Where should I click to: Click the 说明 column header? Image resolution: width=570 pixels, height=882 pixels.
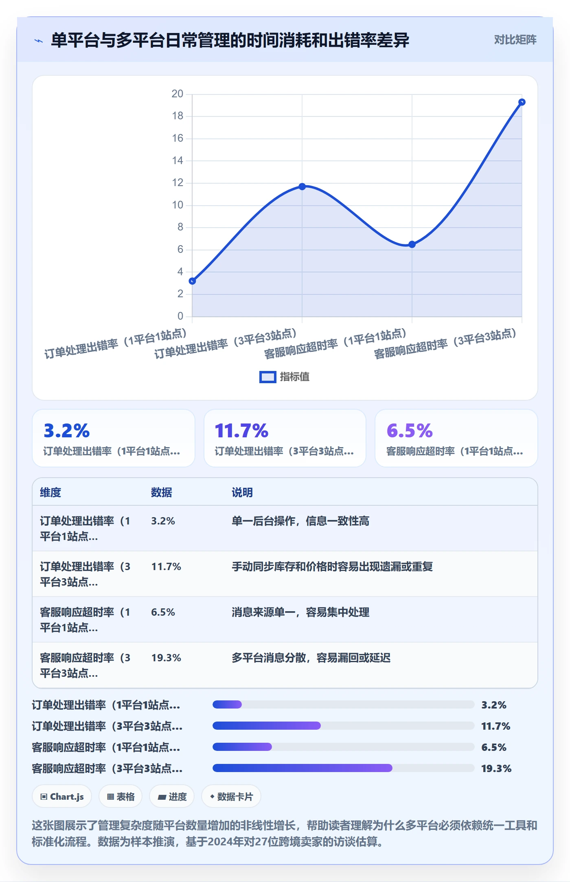(242, 492)
